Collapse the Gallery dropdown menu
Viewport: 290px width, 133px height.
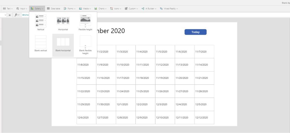coord(37,9)
